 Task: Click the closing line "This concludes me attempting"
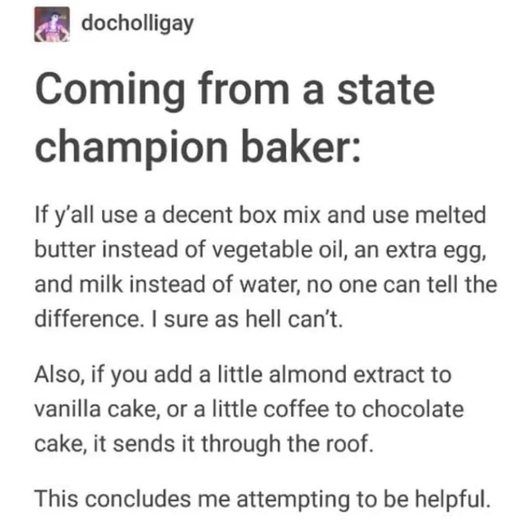(x=263, y=499)
